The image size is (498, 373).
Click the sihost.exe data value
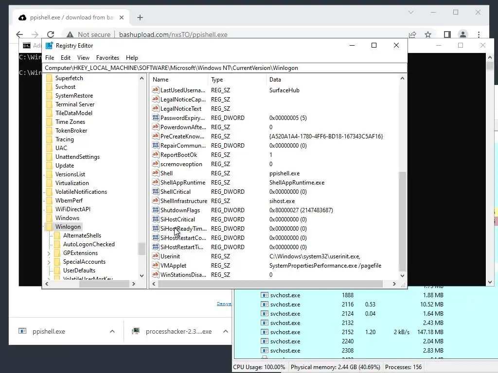point(282,201)
